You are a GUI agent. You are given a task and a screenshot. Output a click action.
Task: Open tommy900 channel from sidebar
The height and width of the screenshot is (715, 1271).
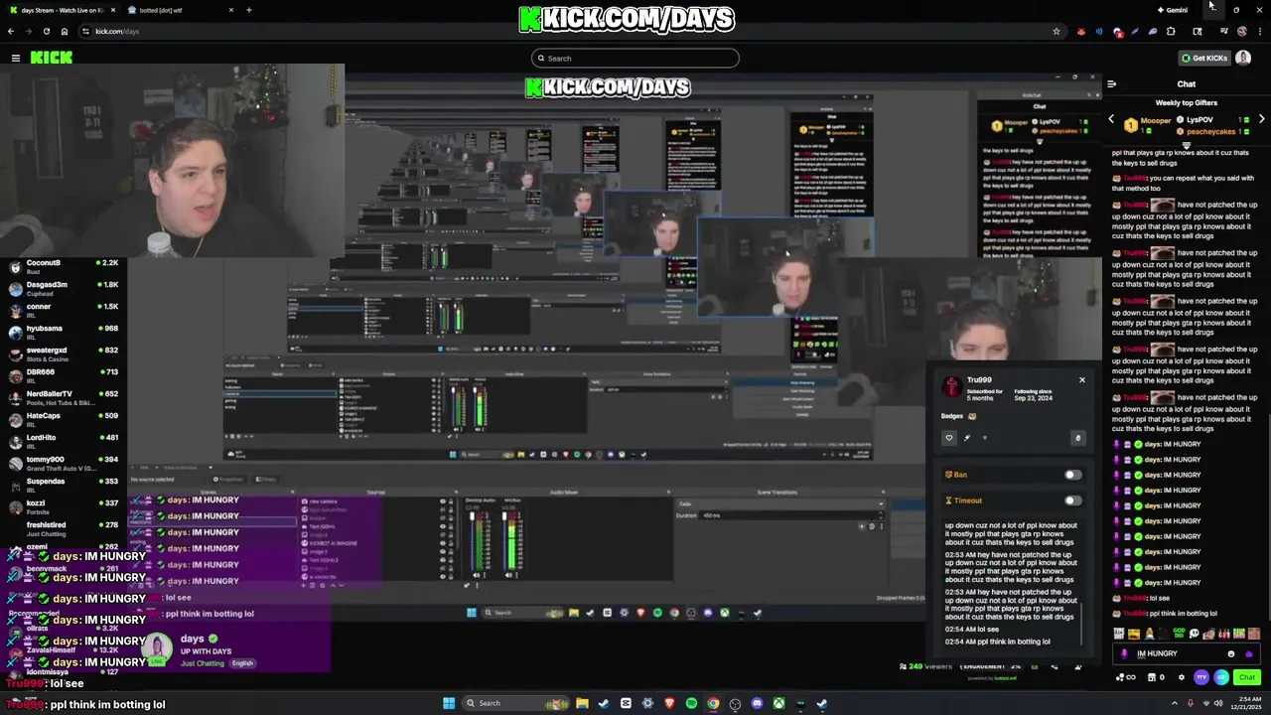point(64,464)
